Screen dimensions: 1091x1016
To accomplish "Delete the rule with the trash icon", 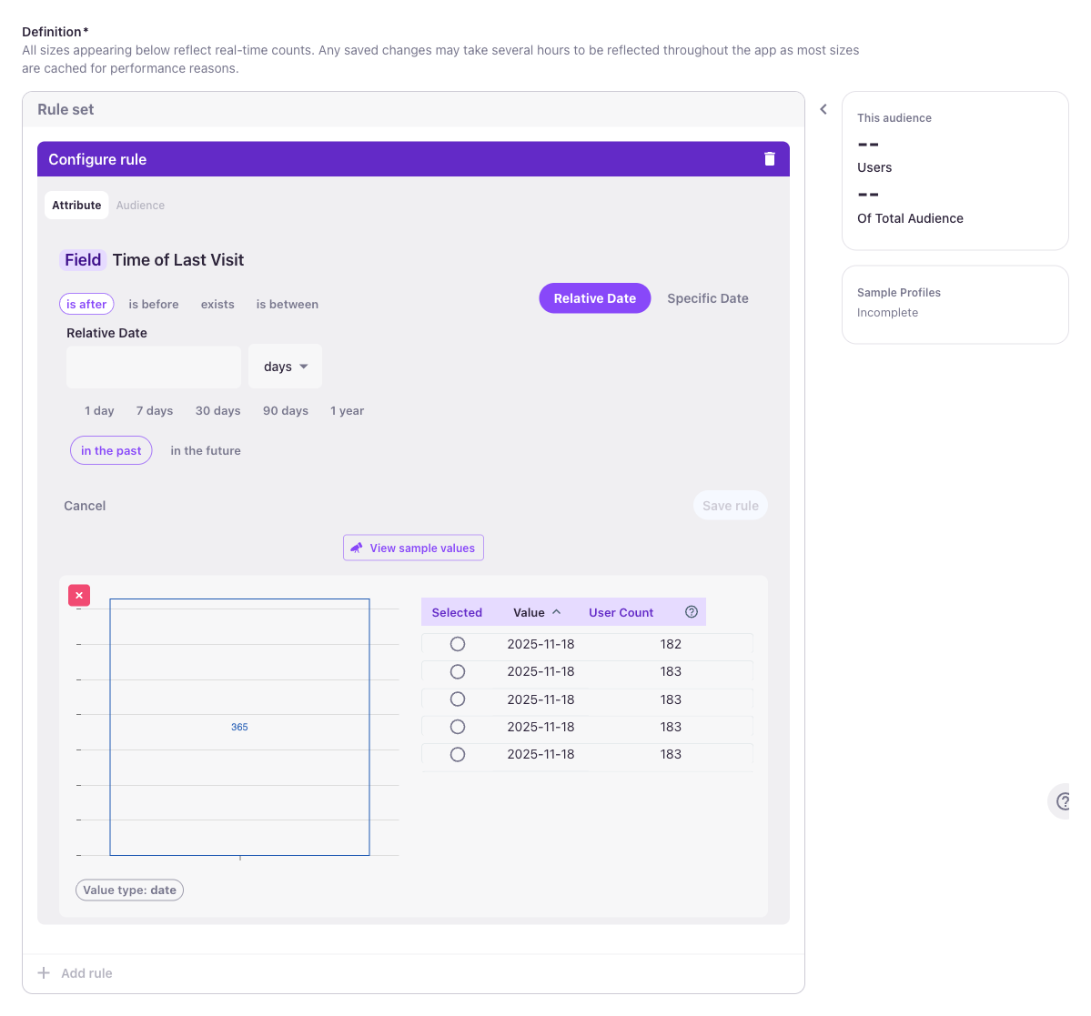I will 770,159.
